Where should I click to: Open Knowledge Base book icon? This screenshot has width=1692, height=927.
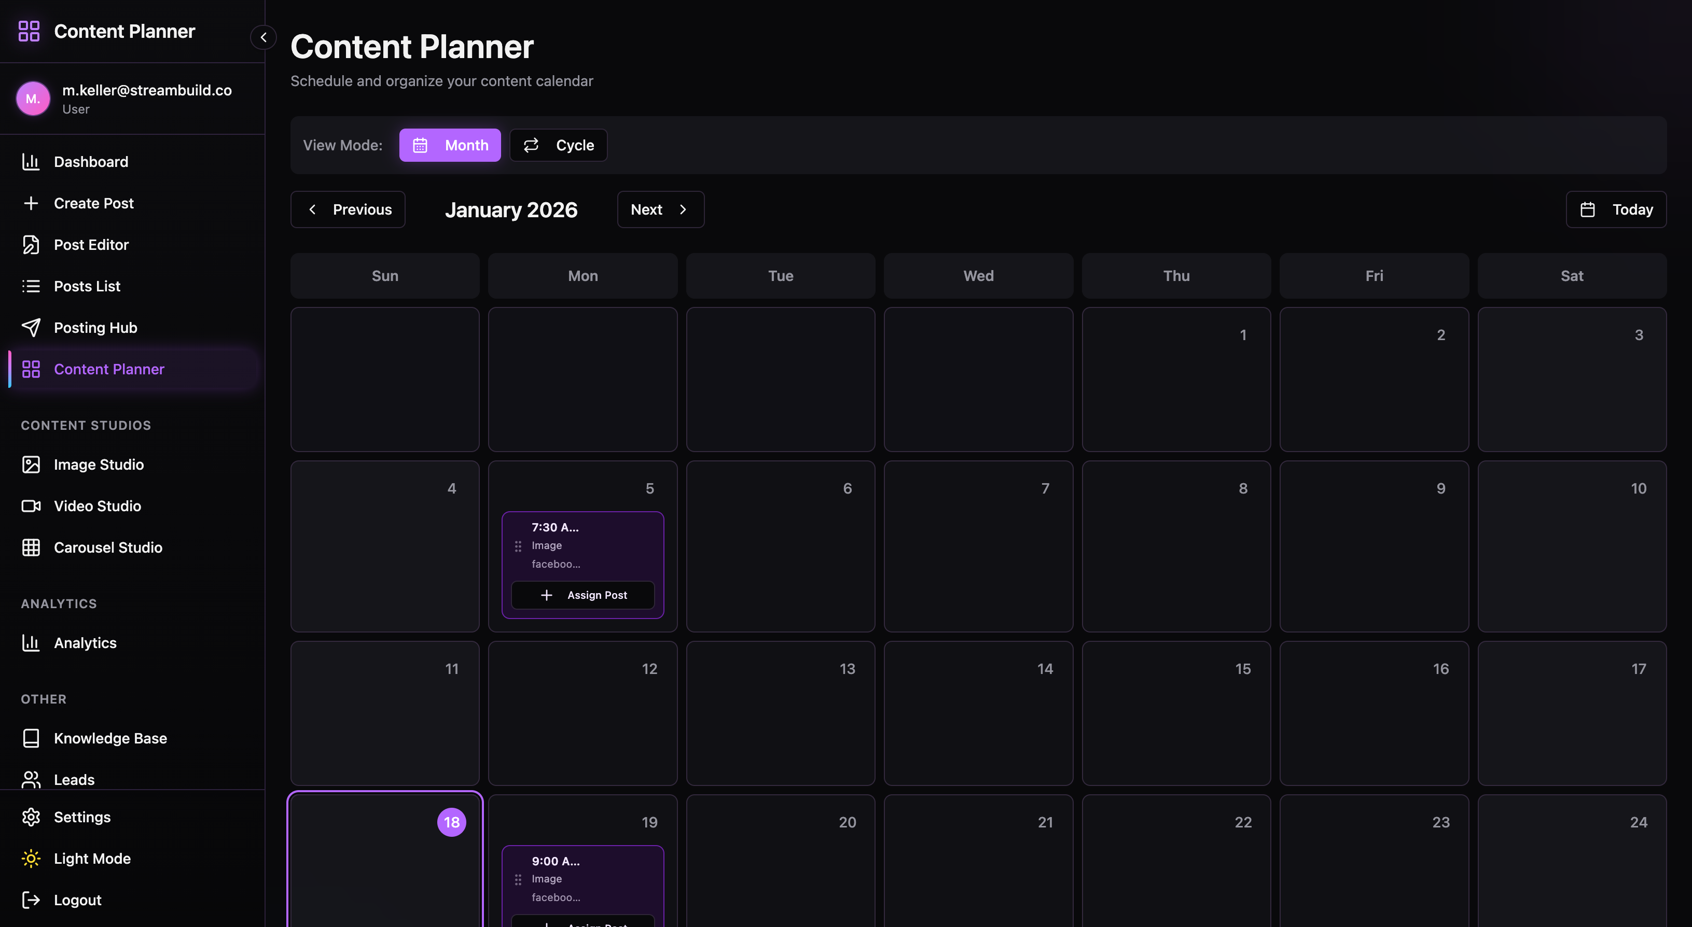(x=31, y=739)
